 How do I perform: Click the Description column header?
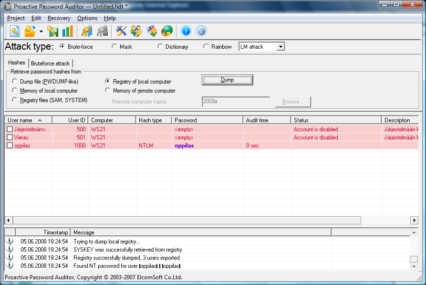click(x=400, y=120)
